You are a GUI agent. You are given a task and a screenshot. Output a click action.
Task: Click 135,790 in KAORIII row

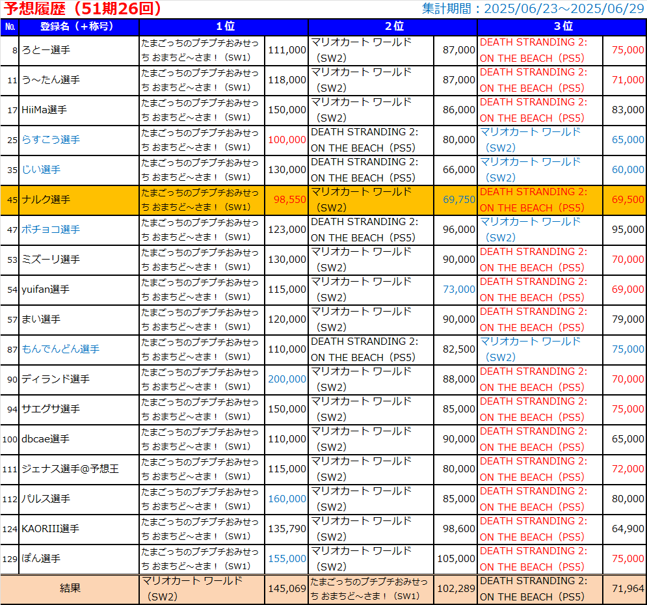287,529
